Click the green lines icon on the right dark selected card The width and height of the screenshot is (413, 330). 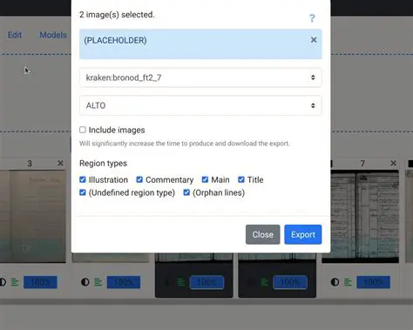[x=264, y=282]
